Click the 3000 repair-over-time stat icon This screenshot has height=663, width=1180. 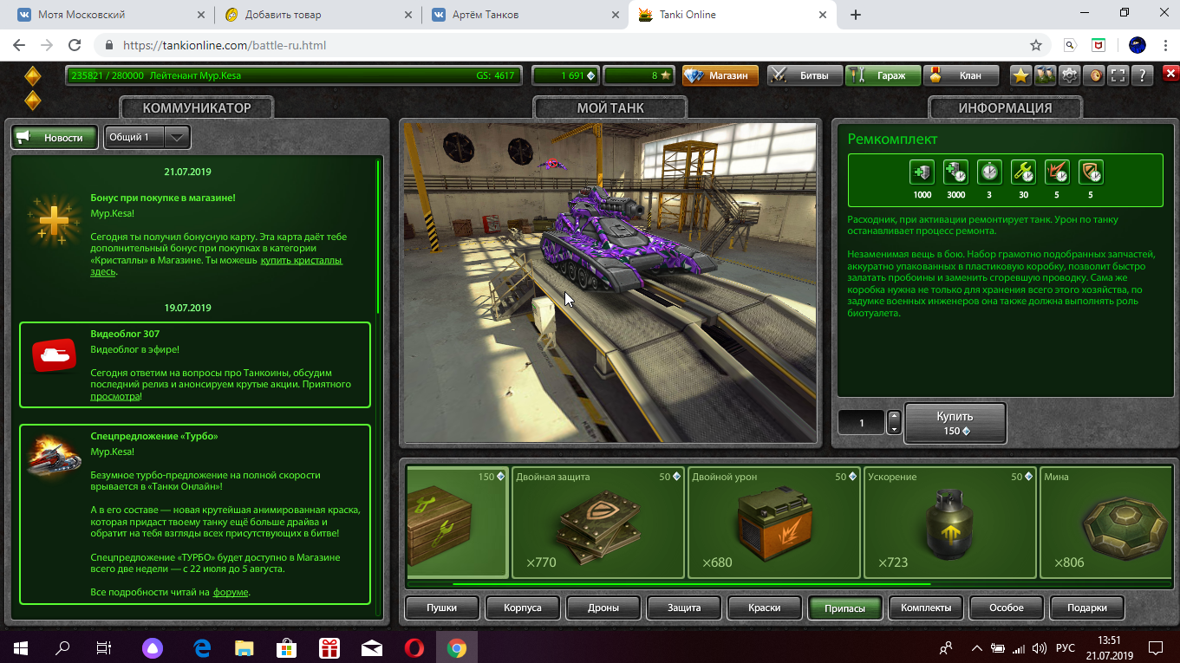pyautogui.click(x=955, y=172)
